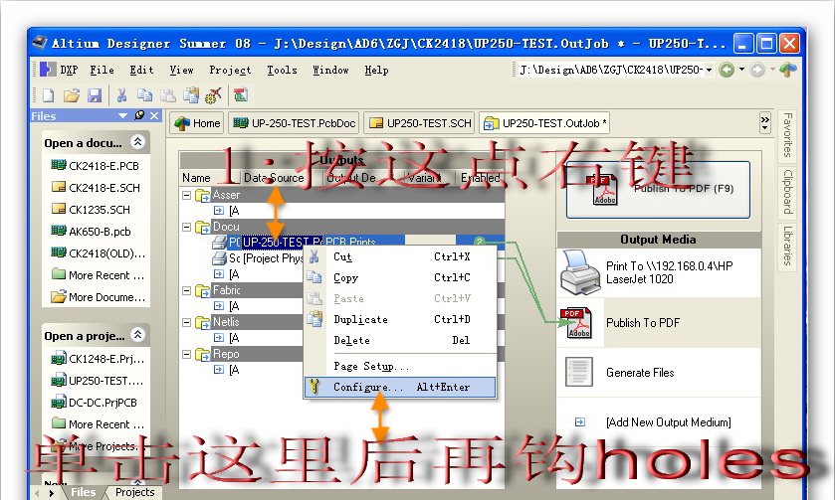Collapse the Fabrication outputs group
Viewport: 835px width, 500px height.
point(186,291)
